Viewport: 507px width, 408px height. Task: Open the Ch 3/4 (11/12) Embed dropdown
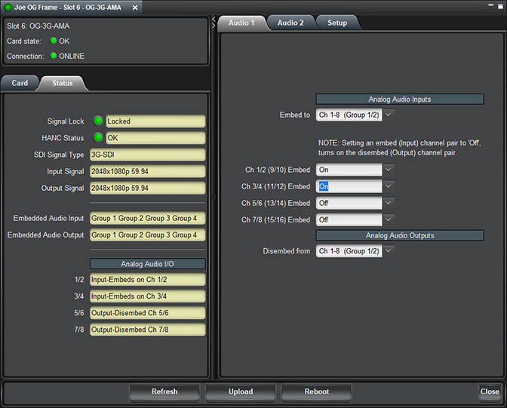coord(388,186)
